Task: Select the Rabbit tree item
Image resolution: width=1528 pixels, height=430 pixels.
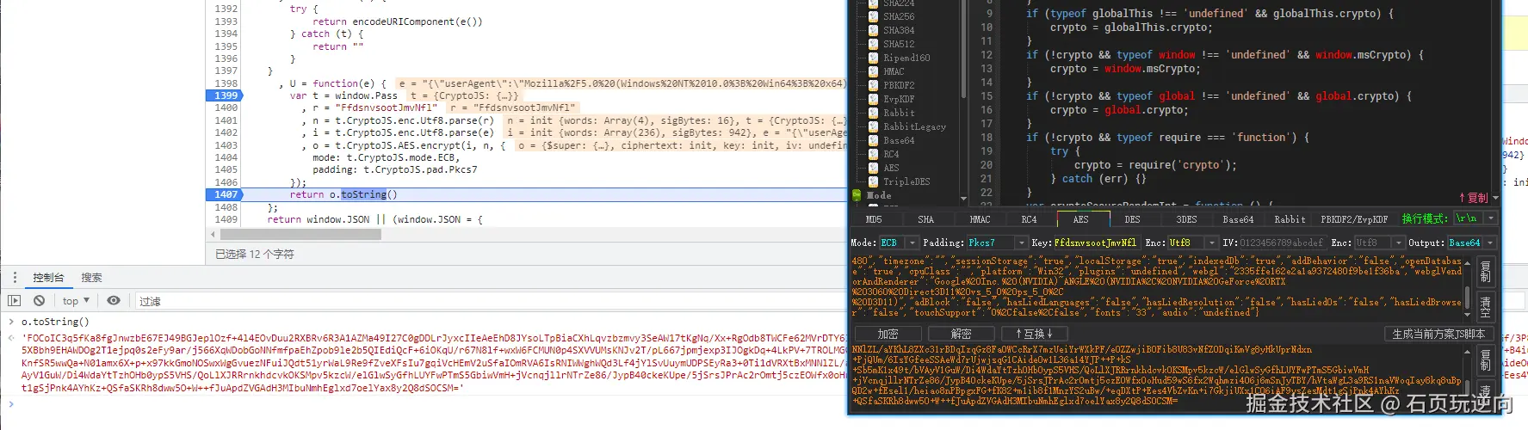Action: 899,113
